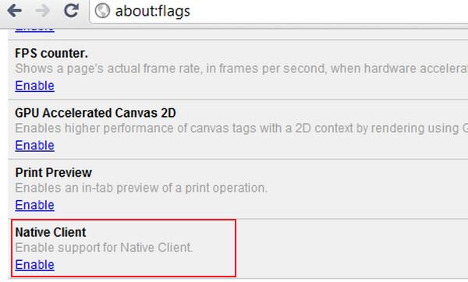Click the FPS counter frame rate description
Viewport: 468px width, 282px height.
tap(242, 69)
